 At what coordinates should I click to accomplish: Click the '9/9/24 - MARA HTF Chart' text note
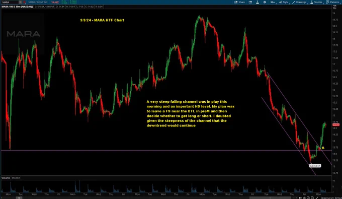click(x=102, y=20)
